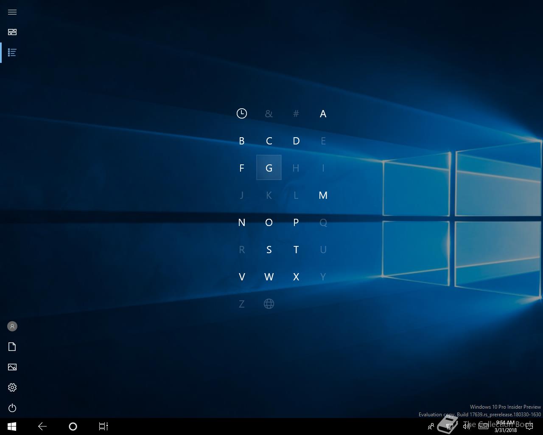Image resolution: width=543 pixels, height=435 pixels.
Task: Open the taskbar clock and date
Action: (505, 426)
